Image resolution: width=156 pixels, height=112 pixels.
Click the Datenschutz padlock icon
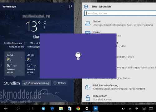(x=88, y=98)
